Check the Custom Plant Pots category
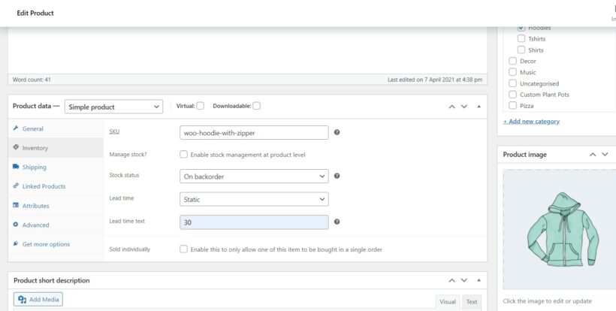 pos(512,94)
